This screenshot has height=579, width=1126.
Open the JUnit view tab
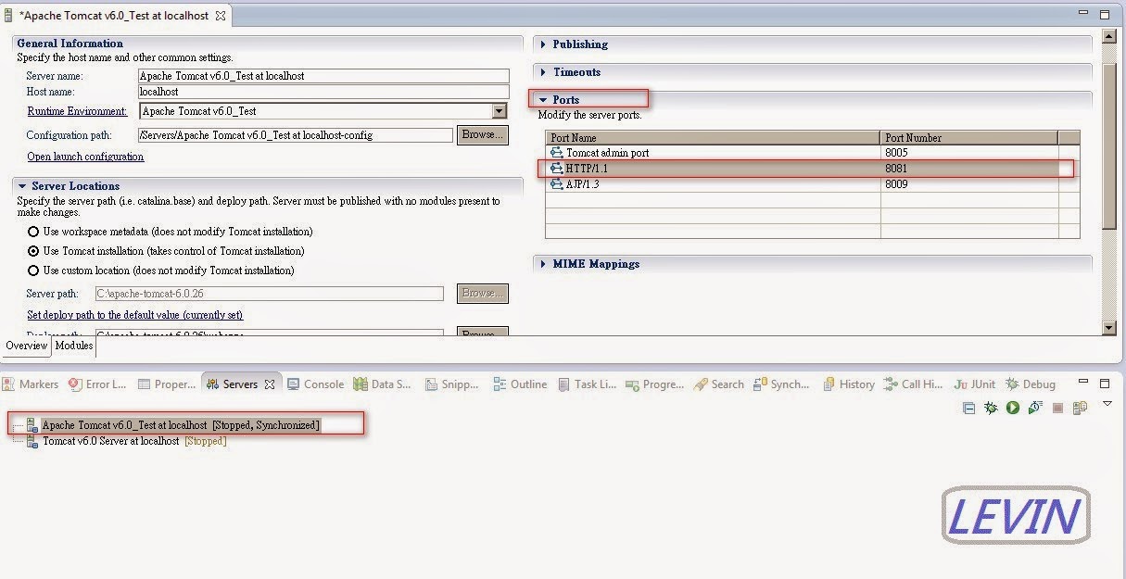point(975,384)
